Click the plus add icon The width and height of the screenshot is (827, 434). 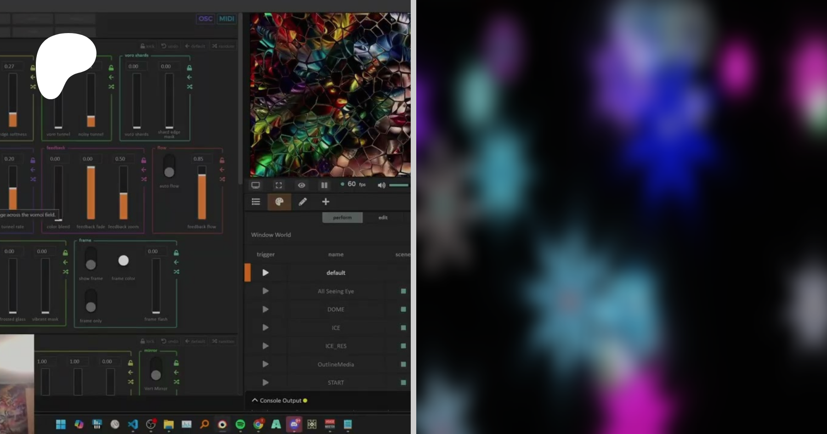[x=326, y=202]
